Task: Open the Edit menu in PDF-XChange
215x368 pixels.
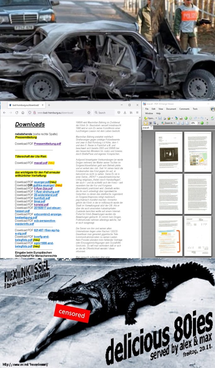Action: pos(153,109)
